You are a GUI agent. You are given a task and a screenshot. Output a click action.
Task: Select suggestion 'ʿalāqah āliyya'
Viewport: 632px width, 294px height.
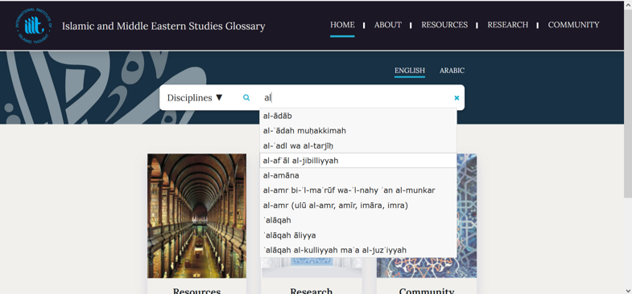coord(358,235)
